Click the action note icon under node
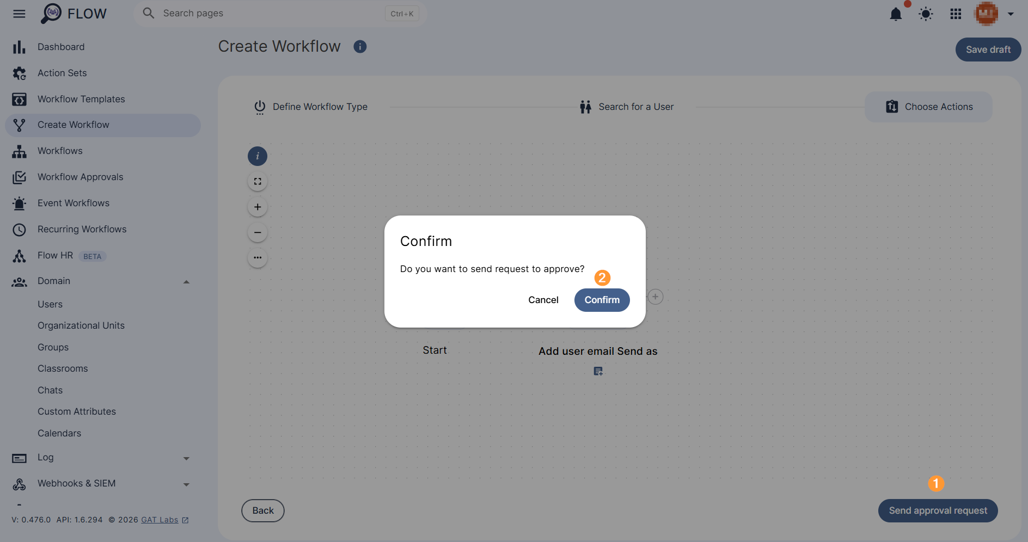The image size is (1028, 542). (598, 371)
